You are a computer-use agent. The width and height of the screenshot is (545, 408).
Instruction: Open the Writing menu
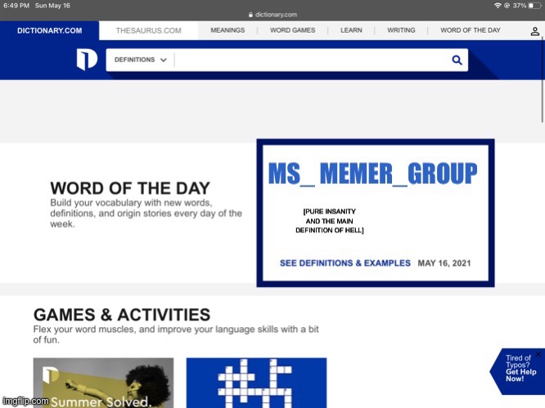coord(401,30)
